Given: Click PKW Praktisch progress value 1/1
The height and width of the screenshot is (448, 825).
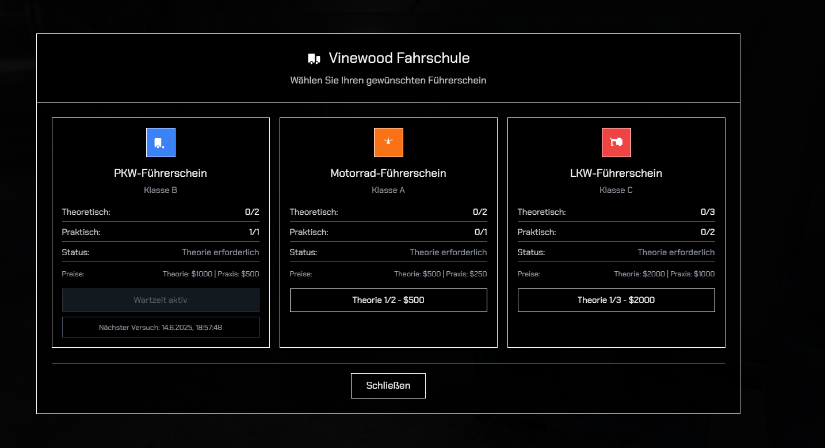Looking at the screenshot, I should [x=253, y=232].
